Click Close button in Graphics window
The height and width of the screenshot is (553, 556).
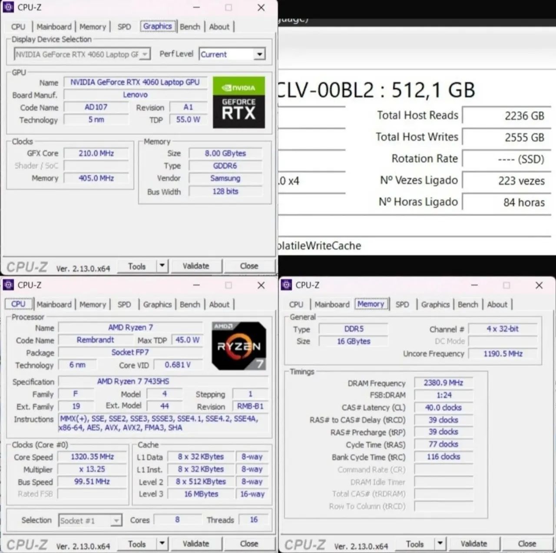(x=249, y=266)
